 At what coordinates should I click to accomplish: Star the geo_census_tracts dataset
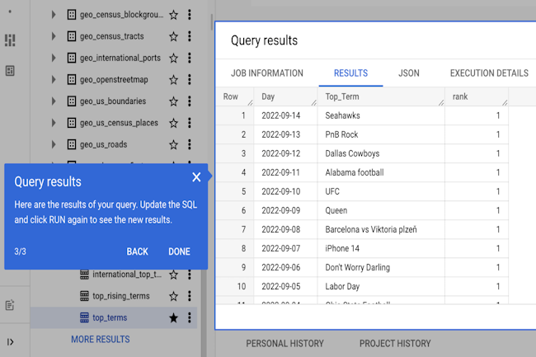tap(173, 36)
